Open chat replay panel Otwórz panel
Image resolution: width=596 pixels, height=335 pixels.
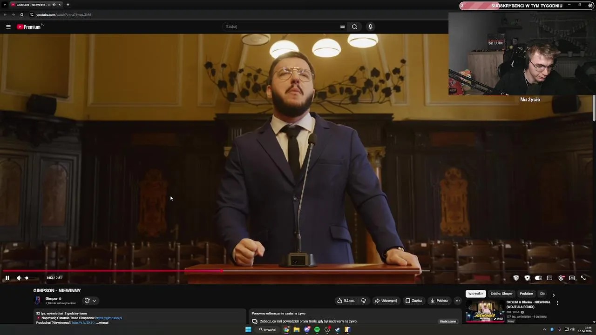coord(448,321)
